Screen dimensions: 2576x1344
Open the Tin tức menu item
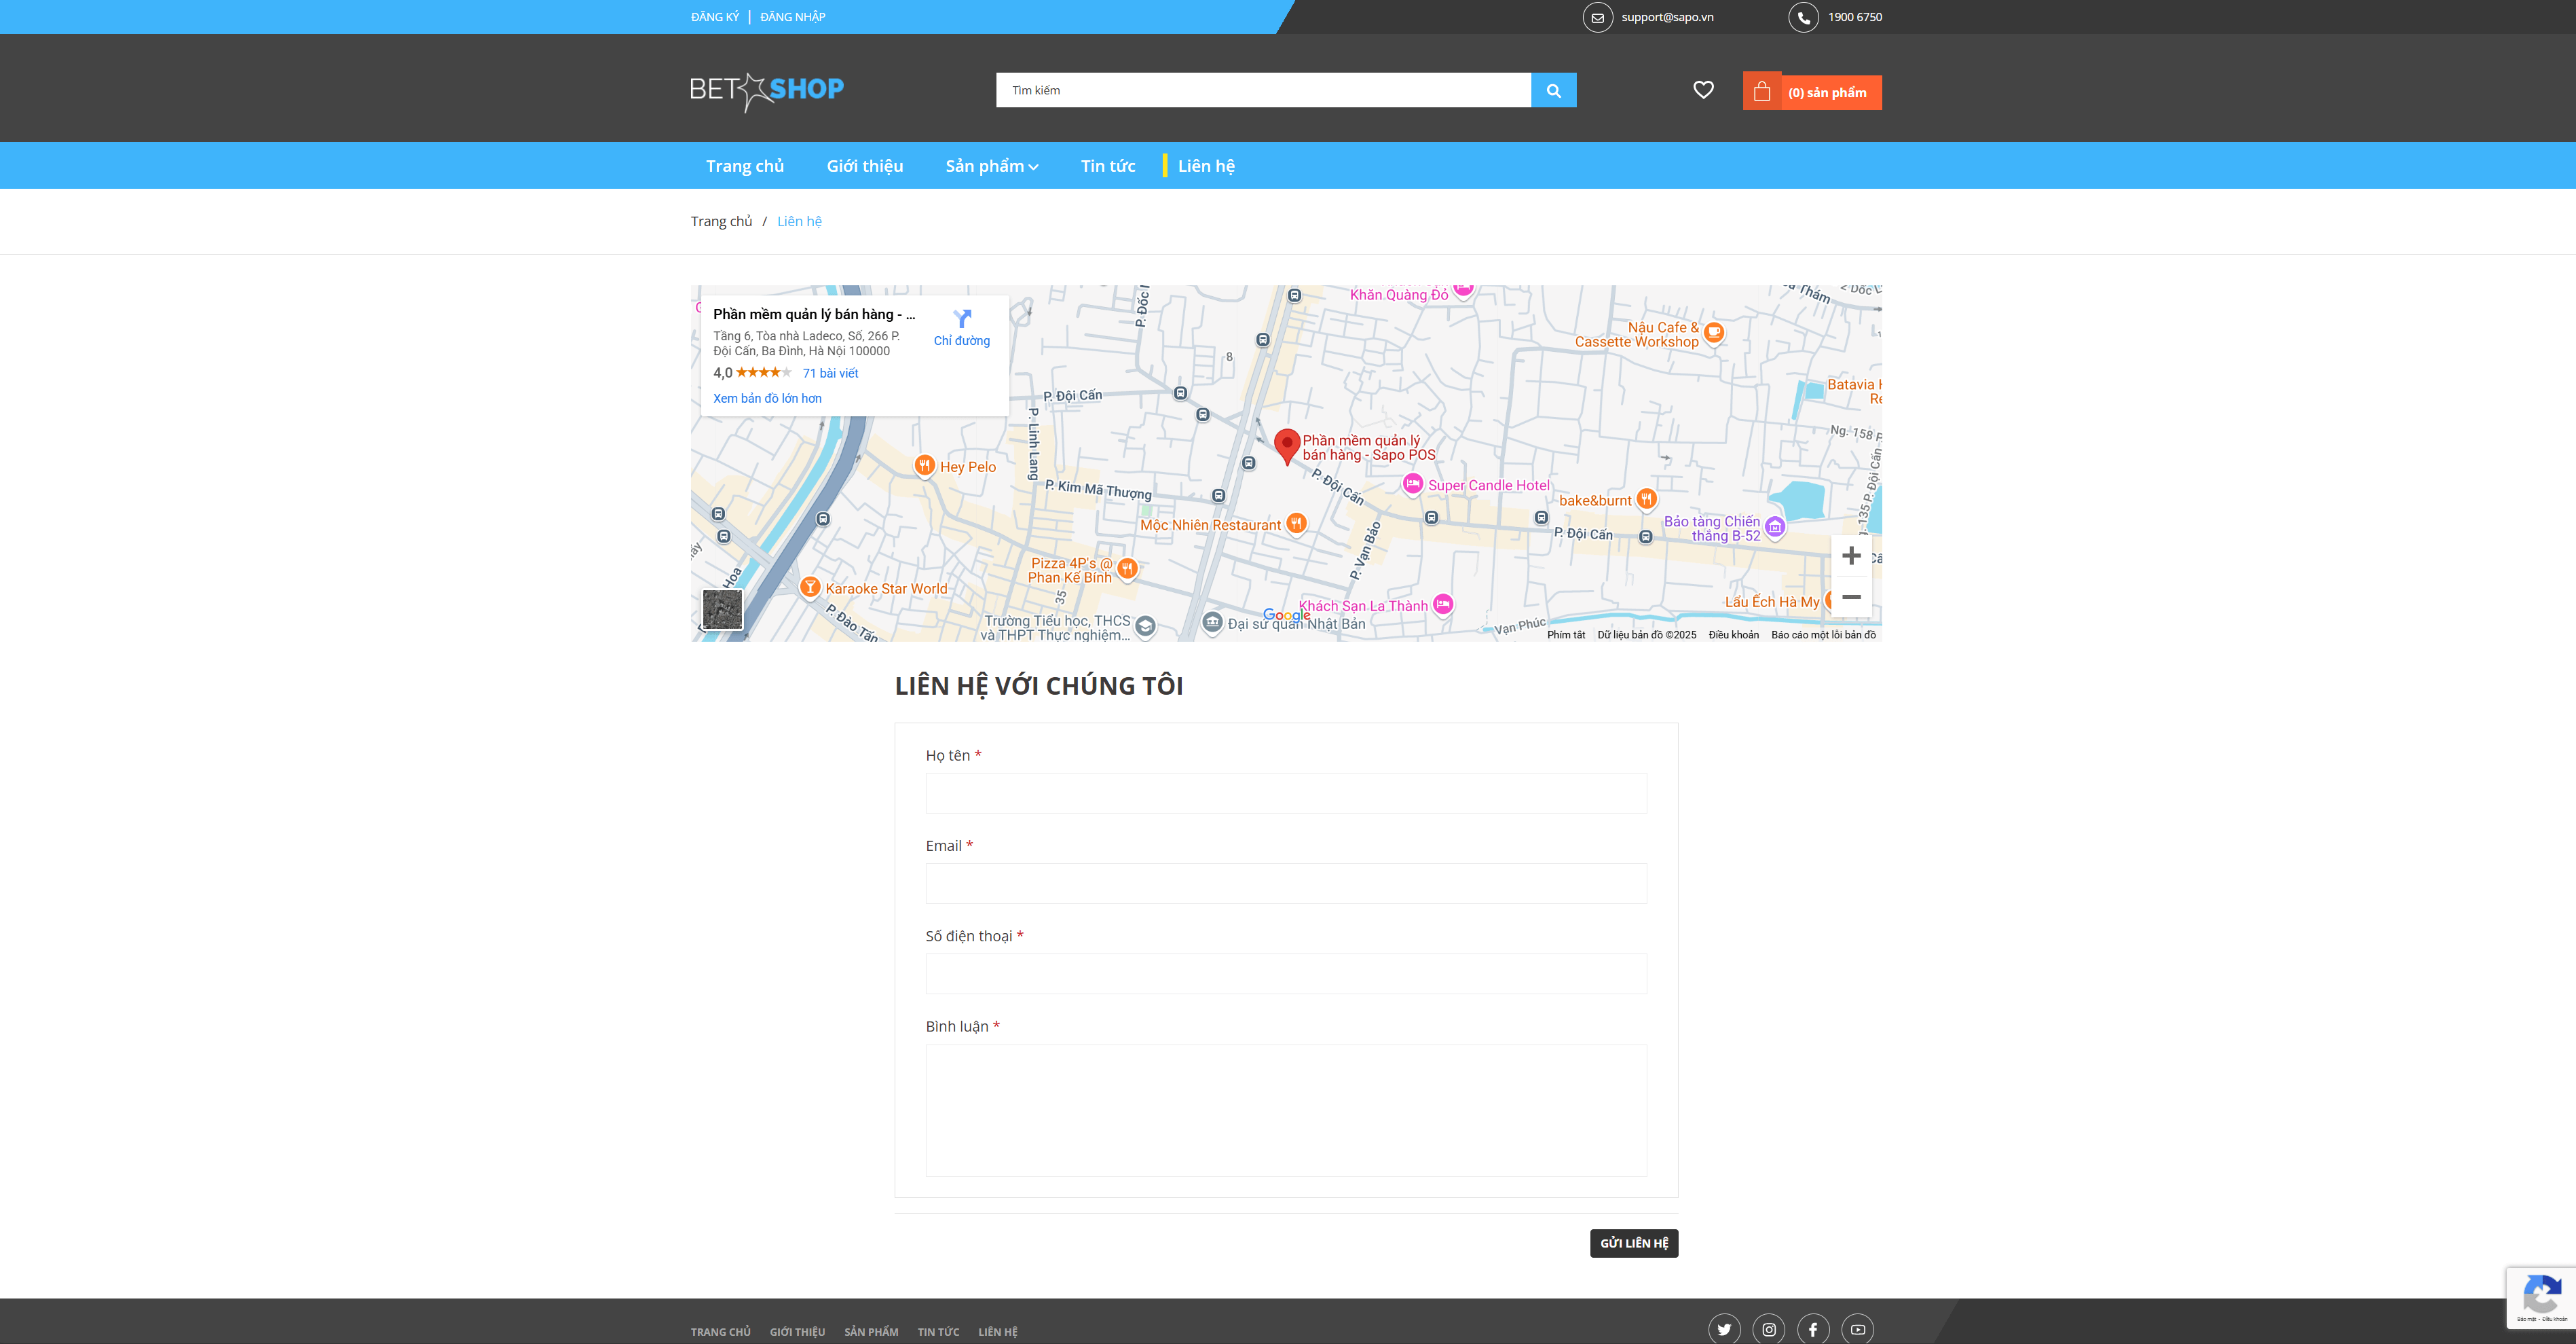pos(1107,166)
